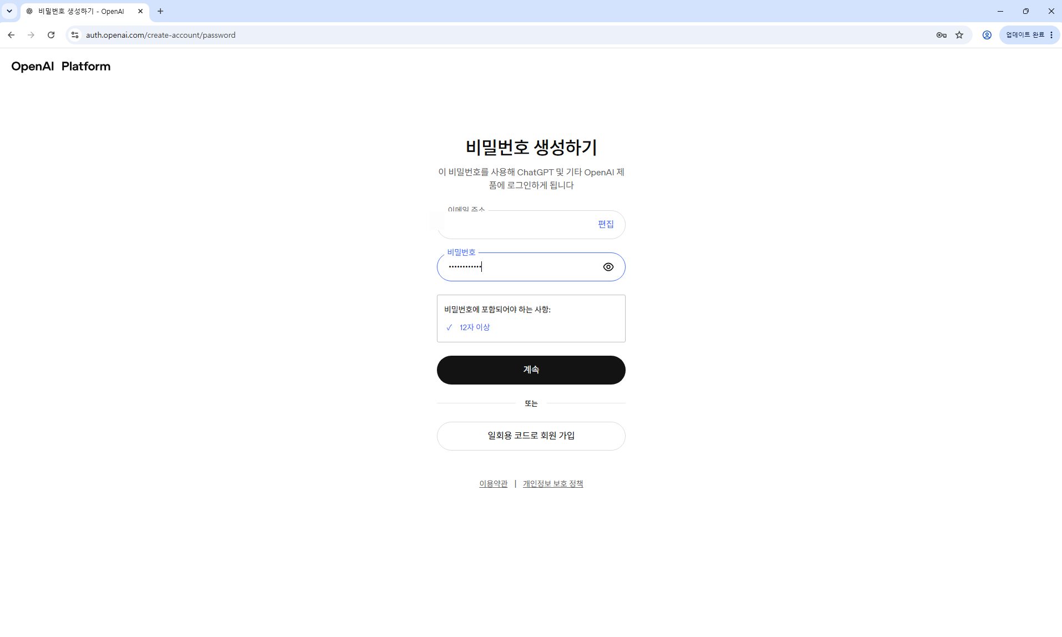This screenshot has width=1062, height=637.
Task: Open the Chrome three-dot menu
Action: pos(1051,35)
